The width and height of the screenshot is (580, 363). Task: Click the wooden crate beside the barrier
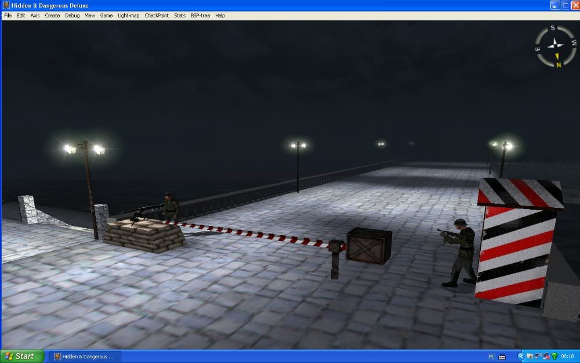point(369,246)
